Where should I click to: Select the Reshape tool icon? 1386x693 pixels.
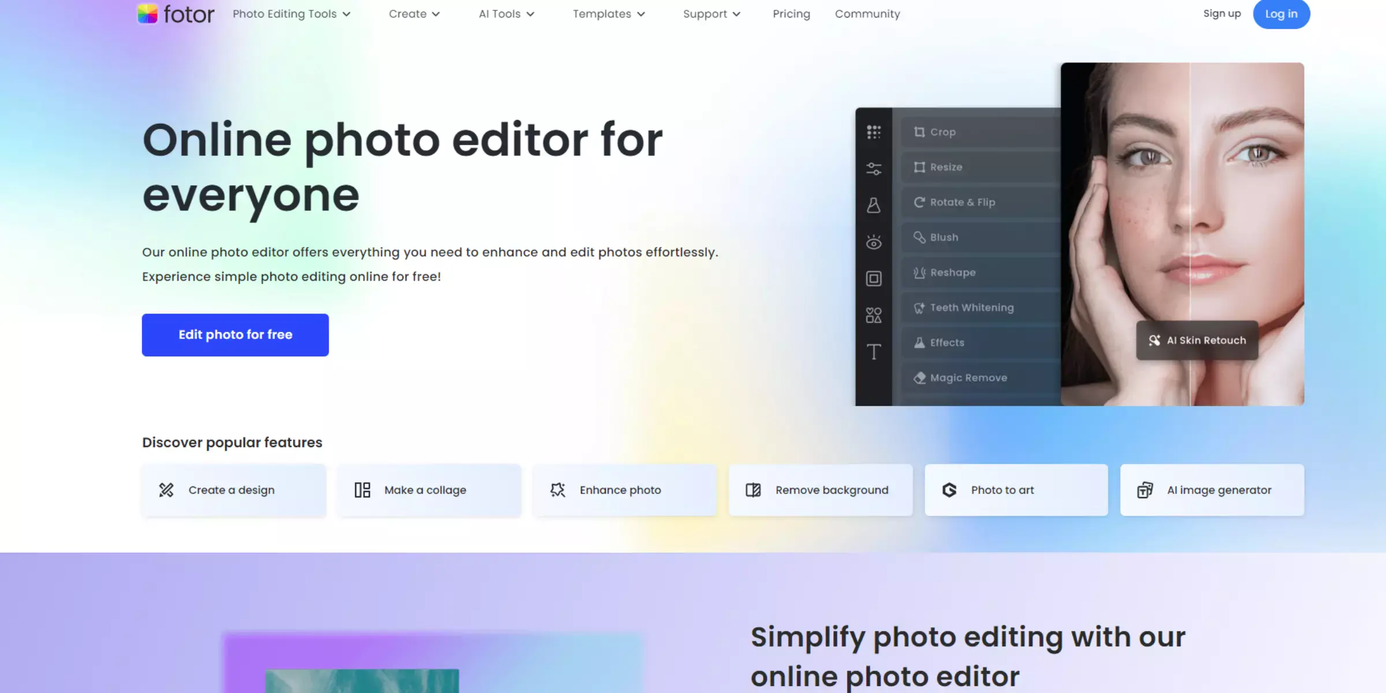(919, 272)
